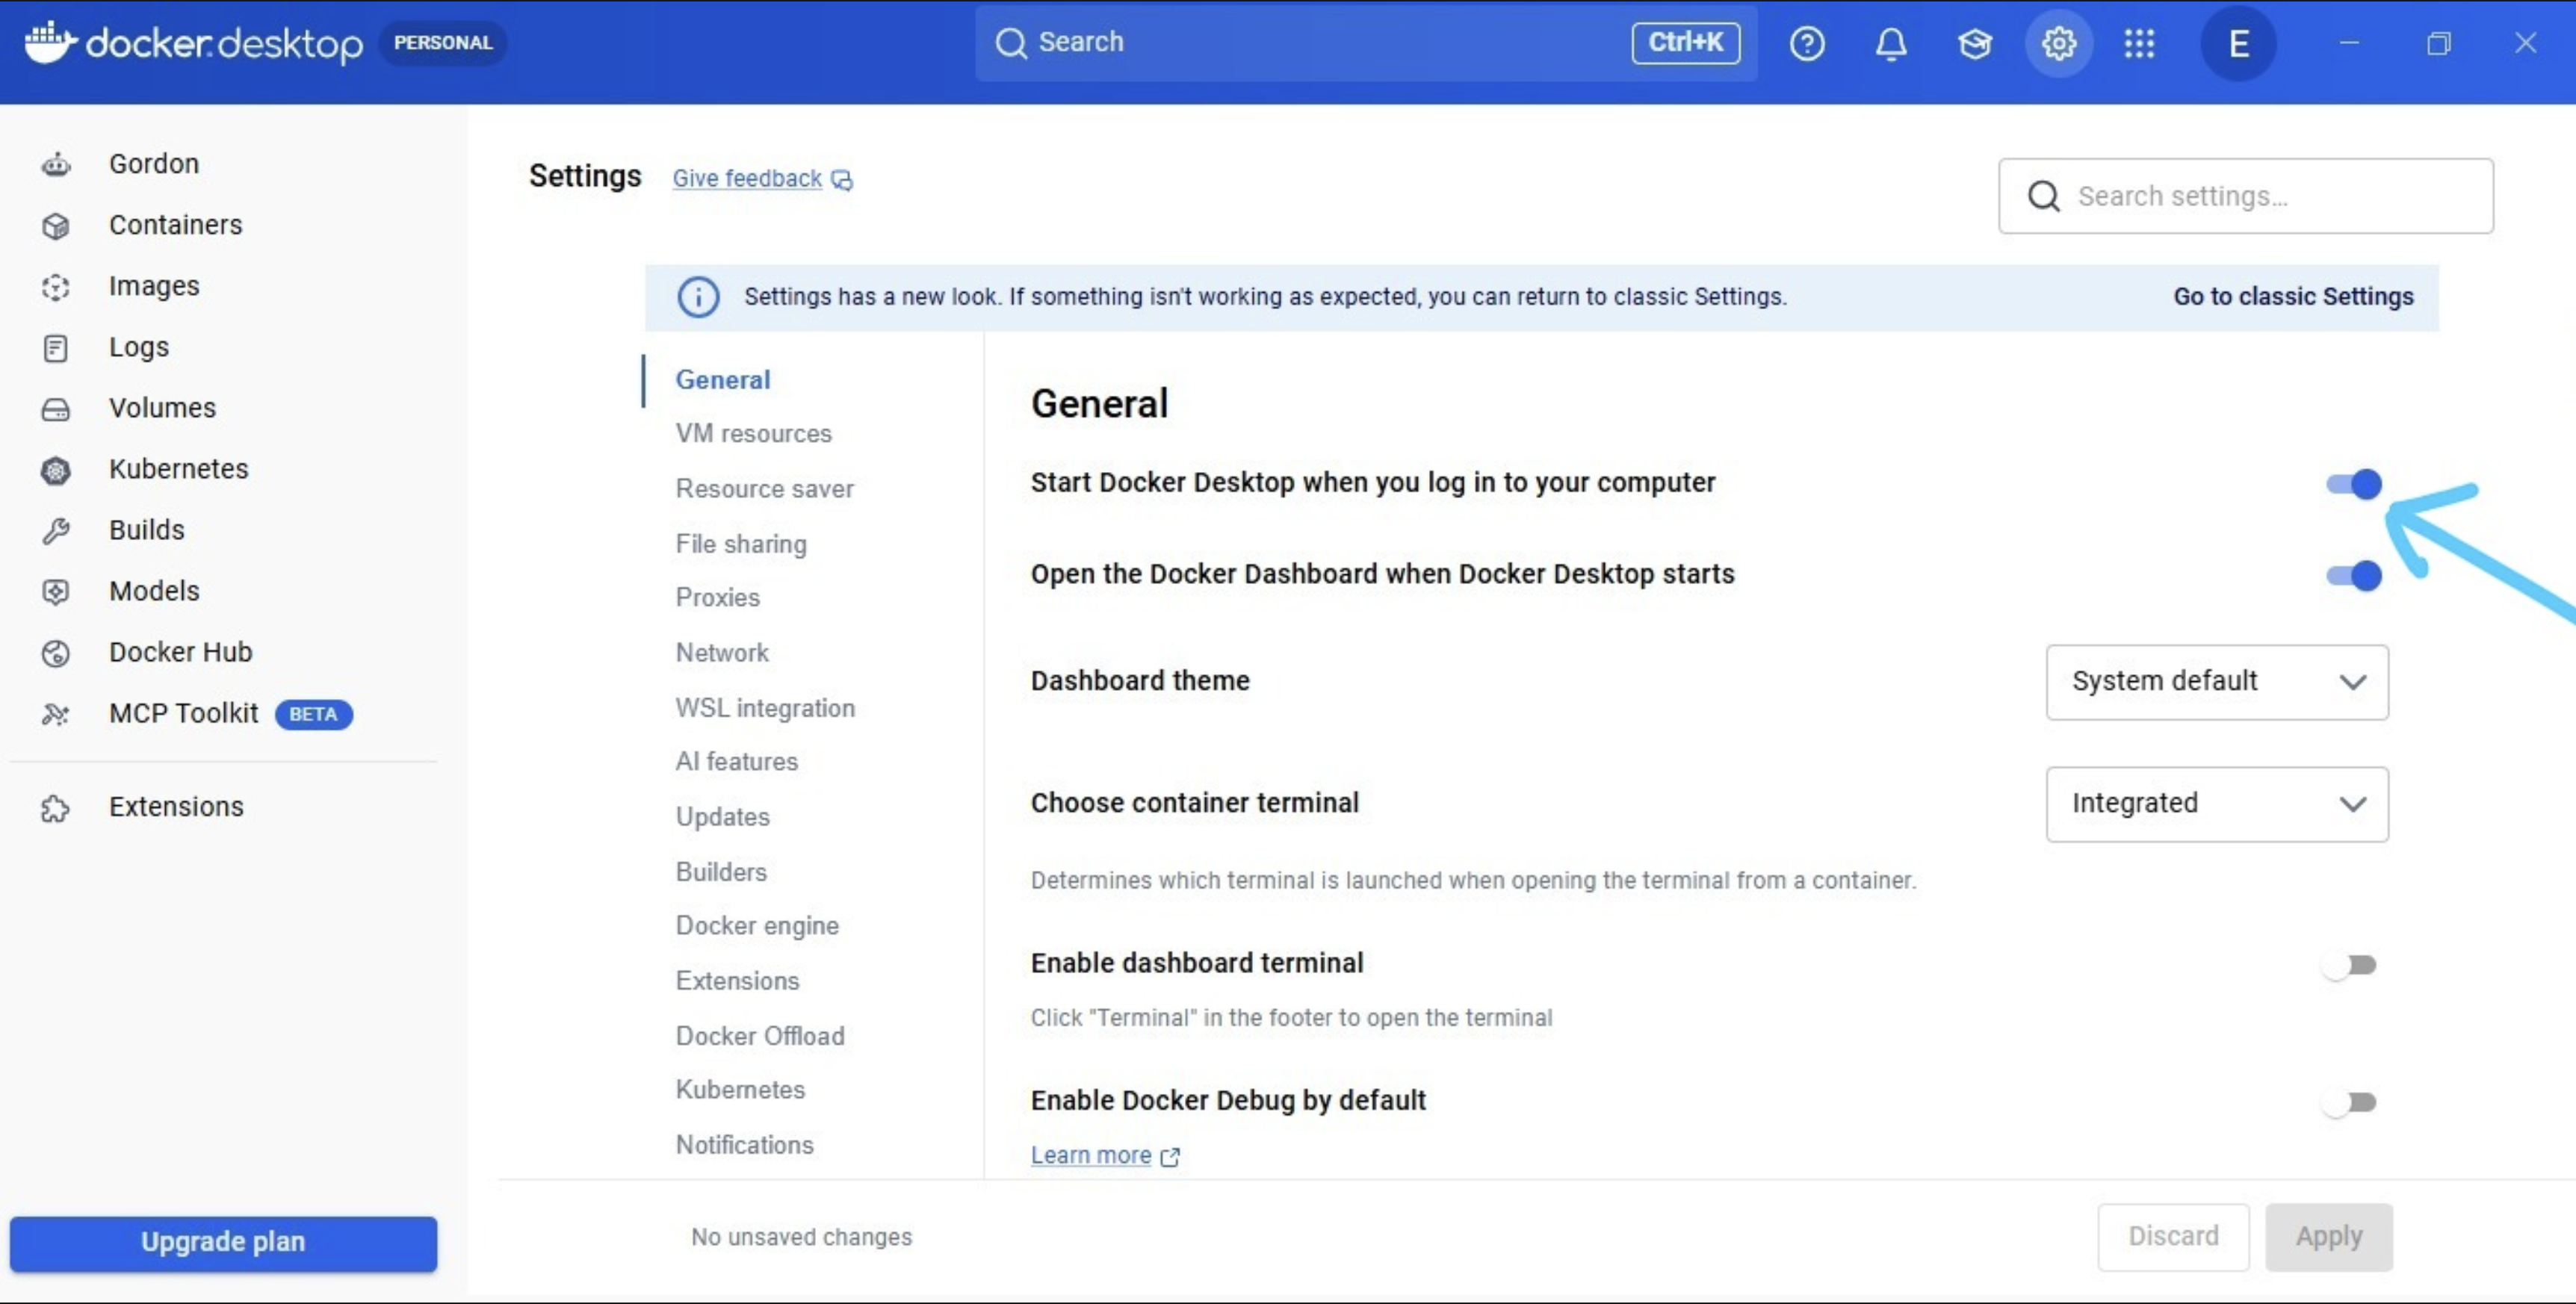This screenshot has height=1304, width=2576.
Task: Open the help question mark icon
Action: pyautogui.click(x=1806, y=43)
